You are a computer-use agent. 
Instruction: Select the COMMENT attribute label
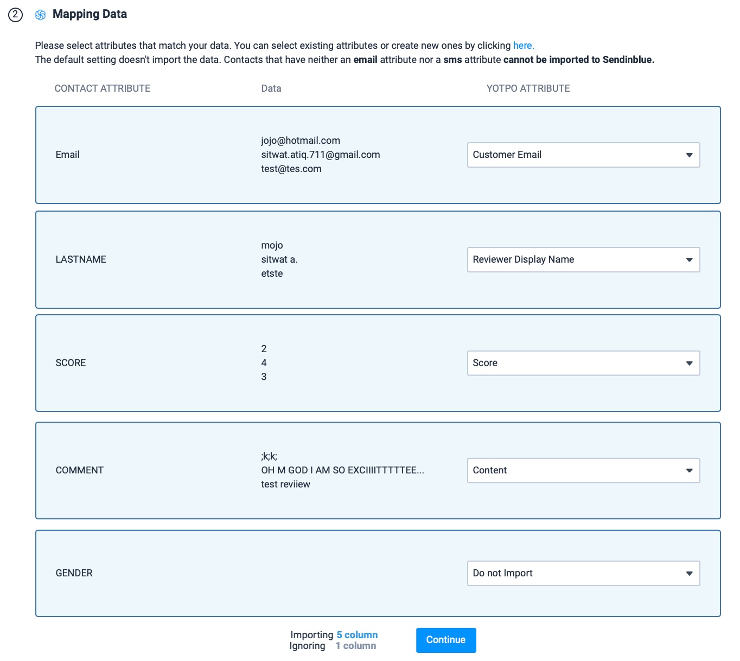pos(79,471)
